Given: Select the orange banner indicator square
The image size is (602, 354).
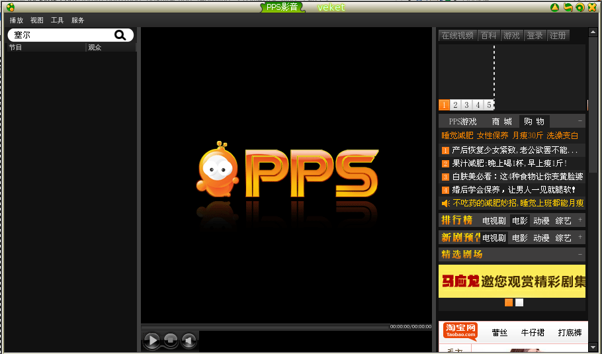Looking at the screenshot, I should 509,302.
